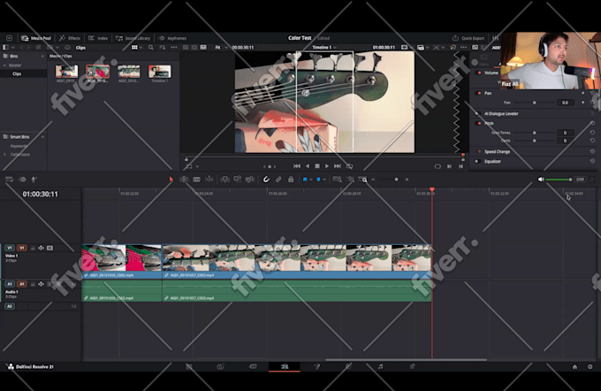
Task: Disable the Video 1 track
Action: (x=49, y=248)
